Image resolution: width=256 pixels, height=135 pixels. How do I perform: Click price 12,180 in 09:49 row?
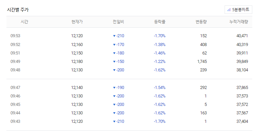pyautogui.click(x=77, y=62)
